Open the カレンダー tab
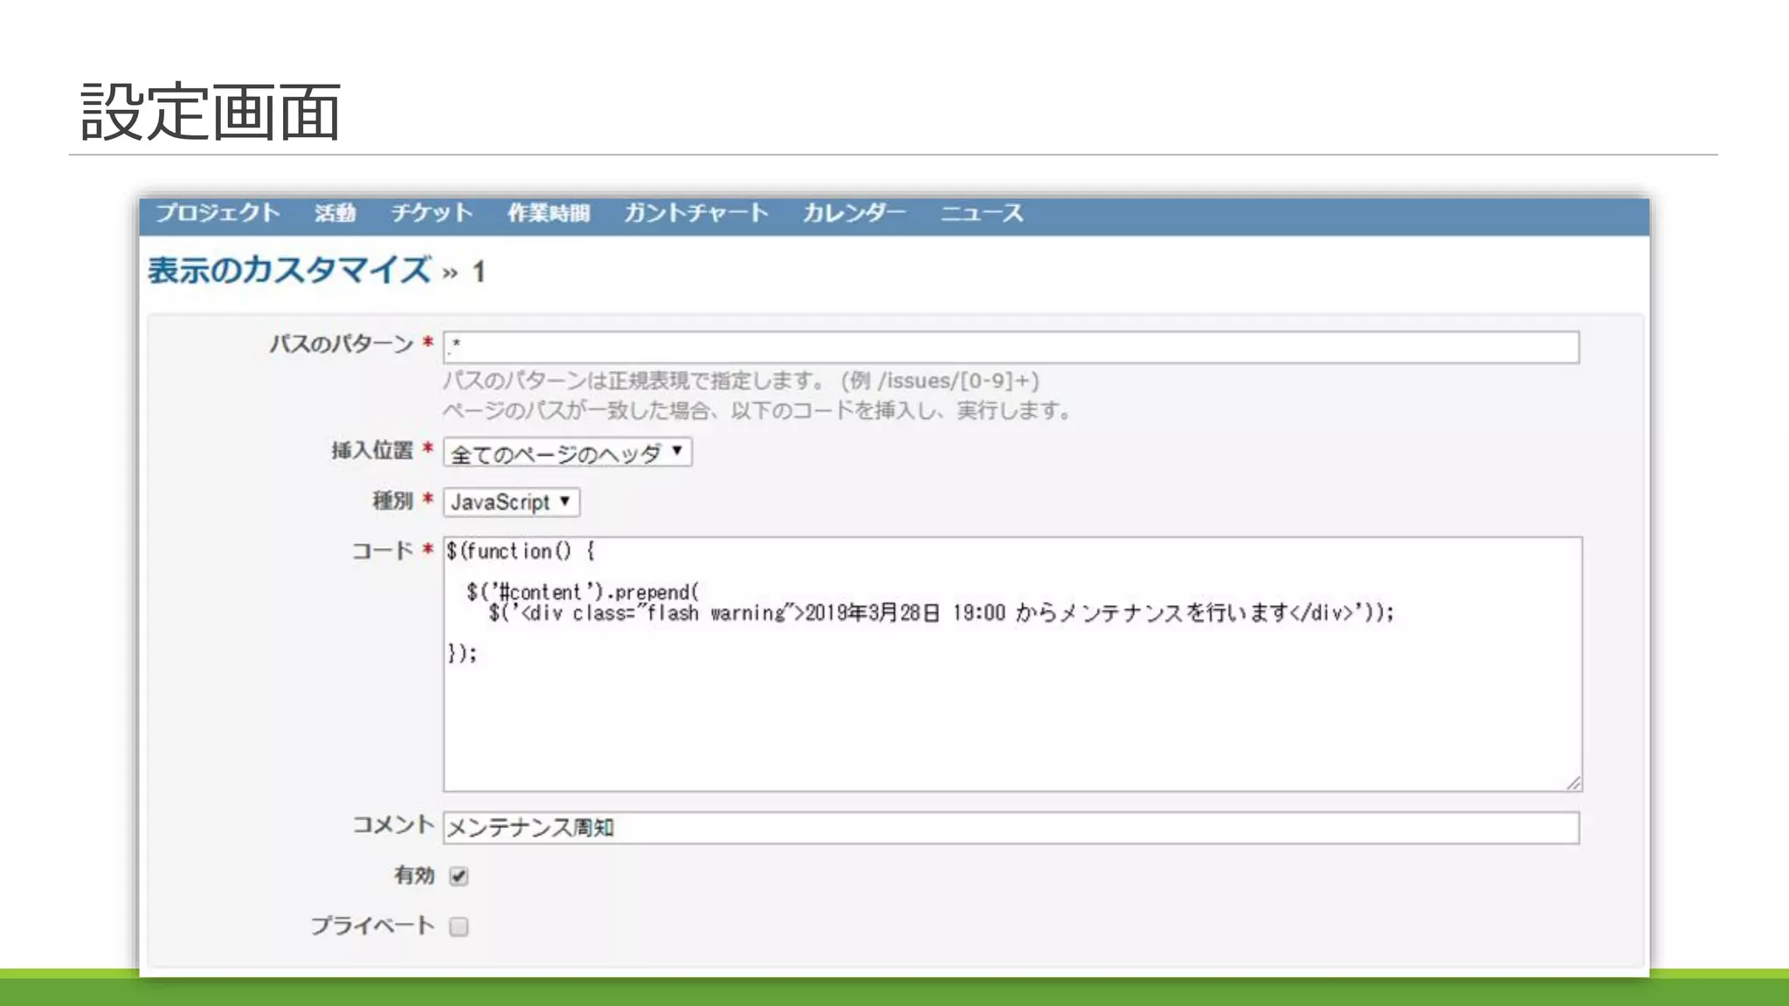1789x1006 pixels. click(x=854, y=213)
